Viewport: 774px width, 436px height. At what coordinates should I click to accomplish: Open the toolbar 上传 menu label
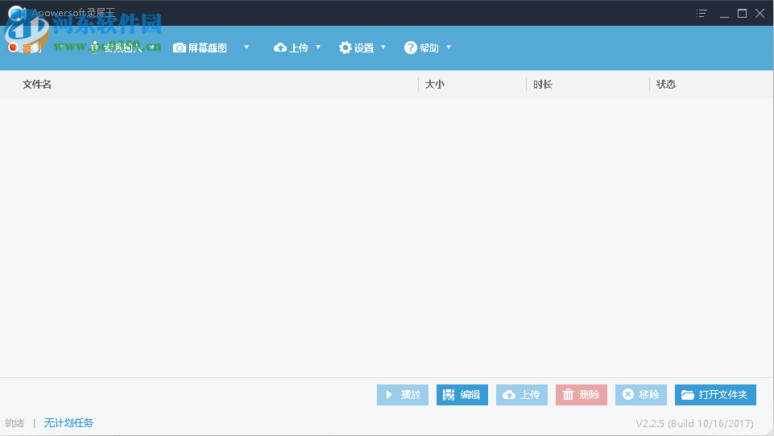pyautogui.click(x=299, y=48)
